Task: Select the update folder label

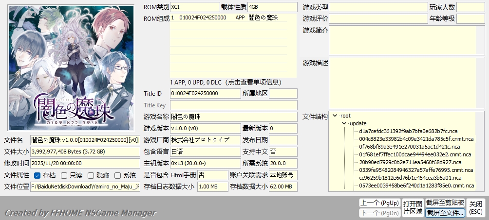Action: (358, 123)
